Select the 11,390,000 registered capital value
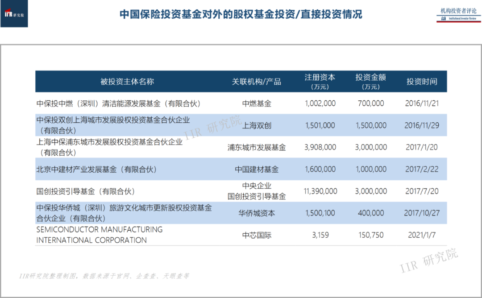482x298 pixels. click(320, 191)
